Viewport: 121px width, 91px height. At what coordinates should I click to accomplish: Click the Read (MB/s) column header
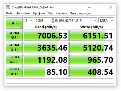pos(46,27)
